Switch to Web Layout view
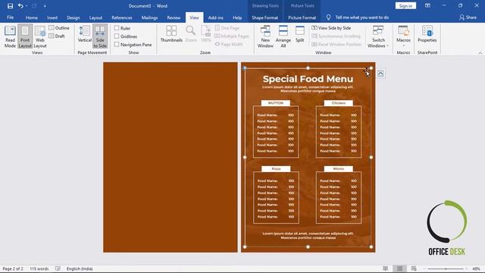This screenshot has height=273, width=485. tap(40, 37)
